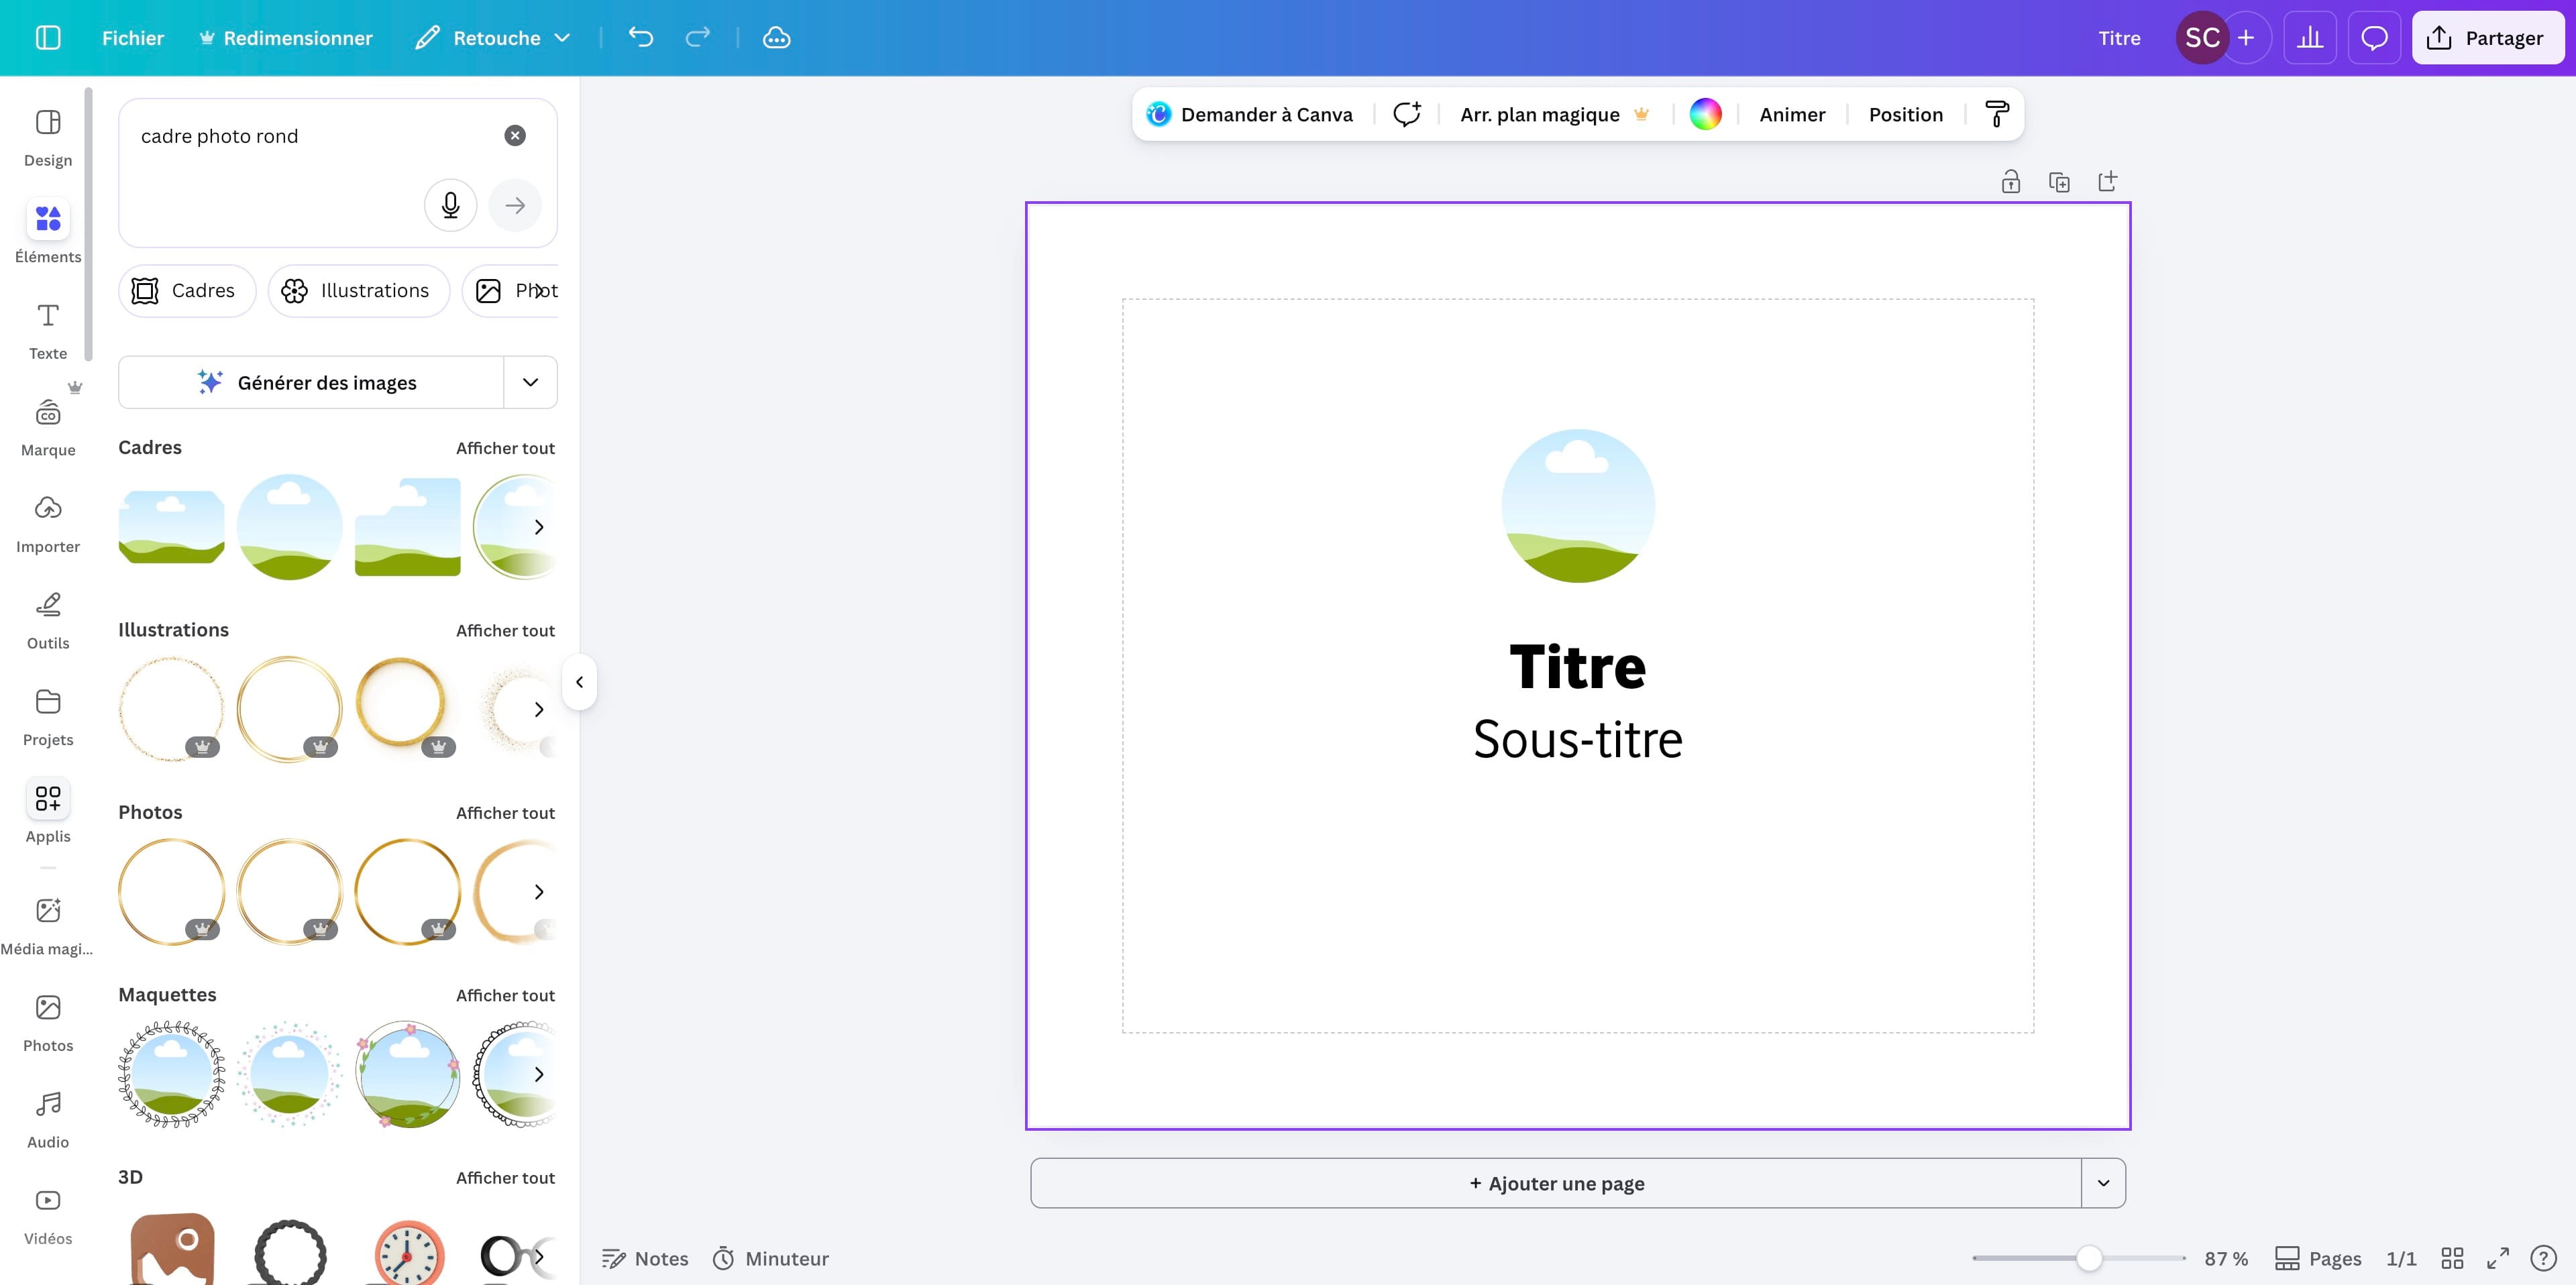Image resolution: width=2576 pixels, height=1285 pixels.
Task: Show all Illustrations via Afficher tout
Action: tap(505, 630)
